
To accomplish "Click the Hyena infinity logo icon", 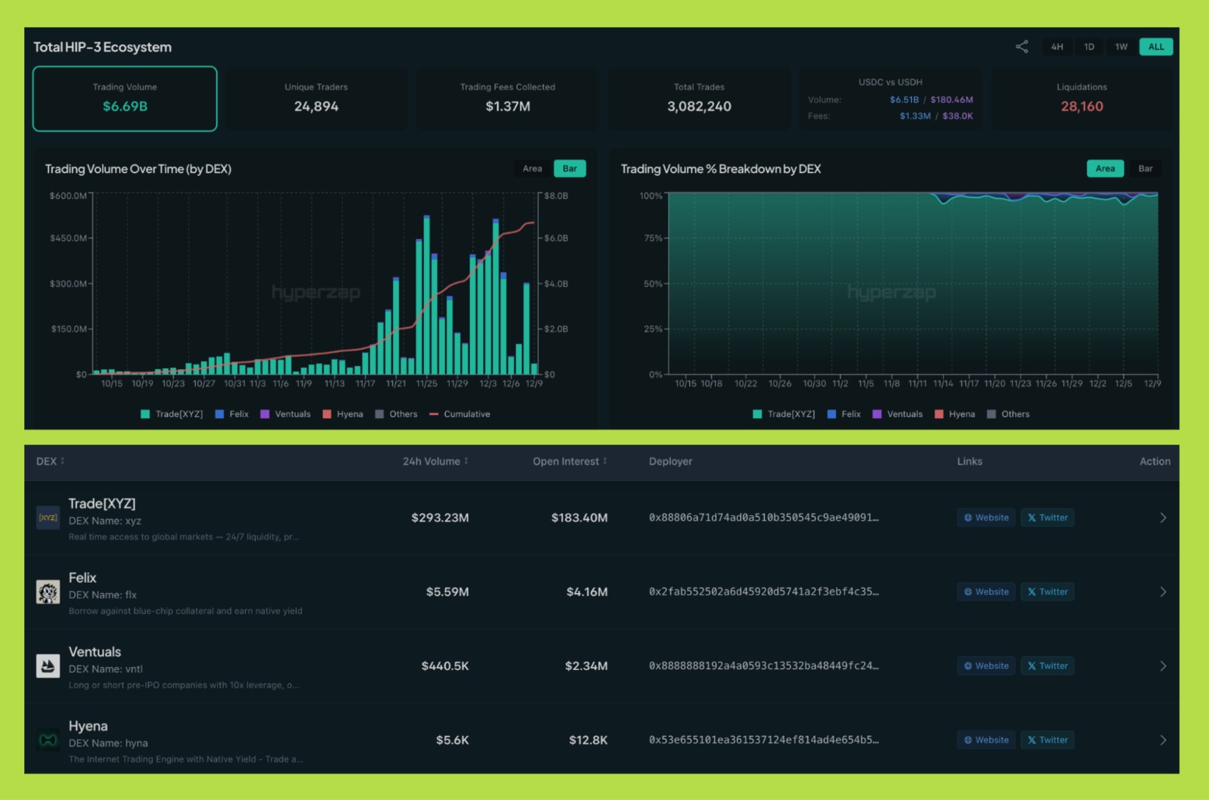I will tap(48, 740).
